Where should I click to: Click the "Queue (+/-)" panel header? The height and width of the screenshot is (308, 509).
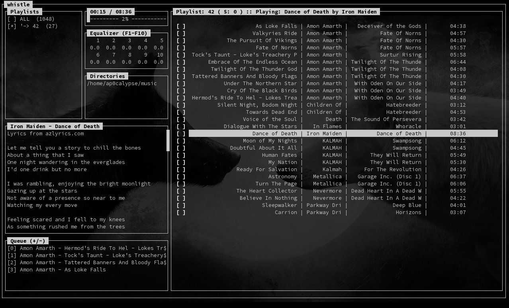click(28, 241)
